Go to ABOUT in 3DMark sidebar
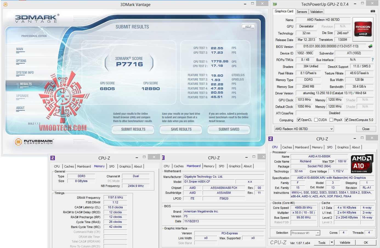Image resolution: width=380 pixels, height=248 pixels. [20, 108]
